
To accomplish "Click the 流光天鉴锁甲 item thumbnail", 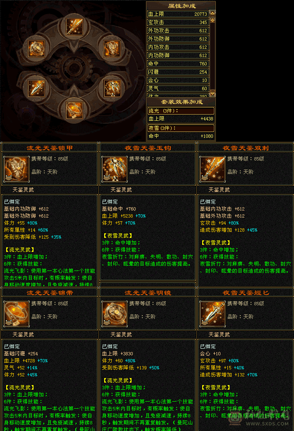I will pyautogui.click(x=16, y=169).
